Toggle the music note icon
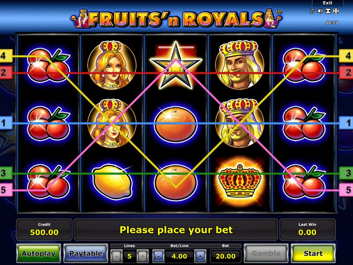The width and height of the screenshot is (353, 265). (x=312, y=11)
